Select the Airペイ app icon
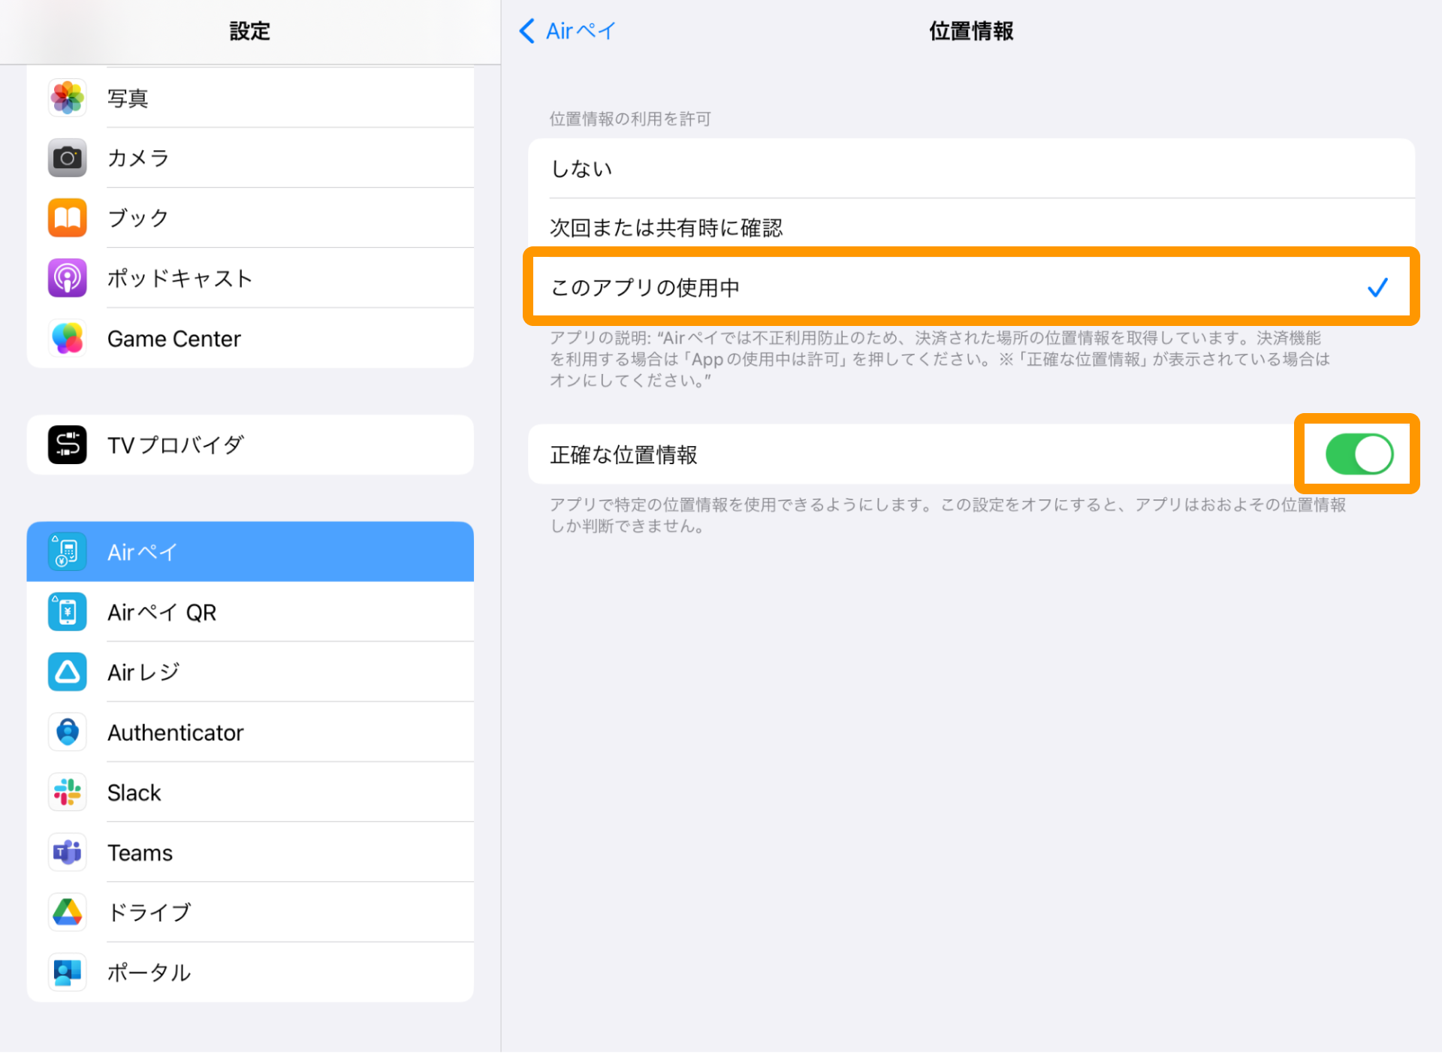 click(x=68, y=552)
